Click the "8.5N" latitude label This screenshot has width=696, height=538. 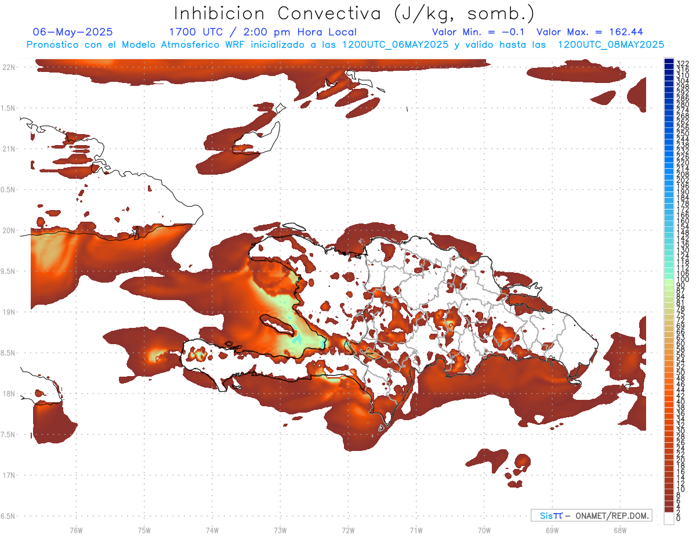point(9,353)
